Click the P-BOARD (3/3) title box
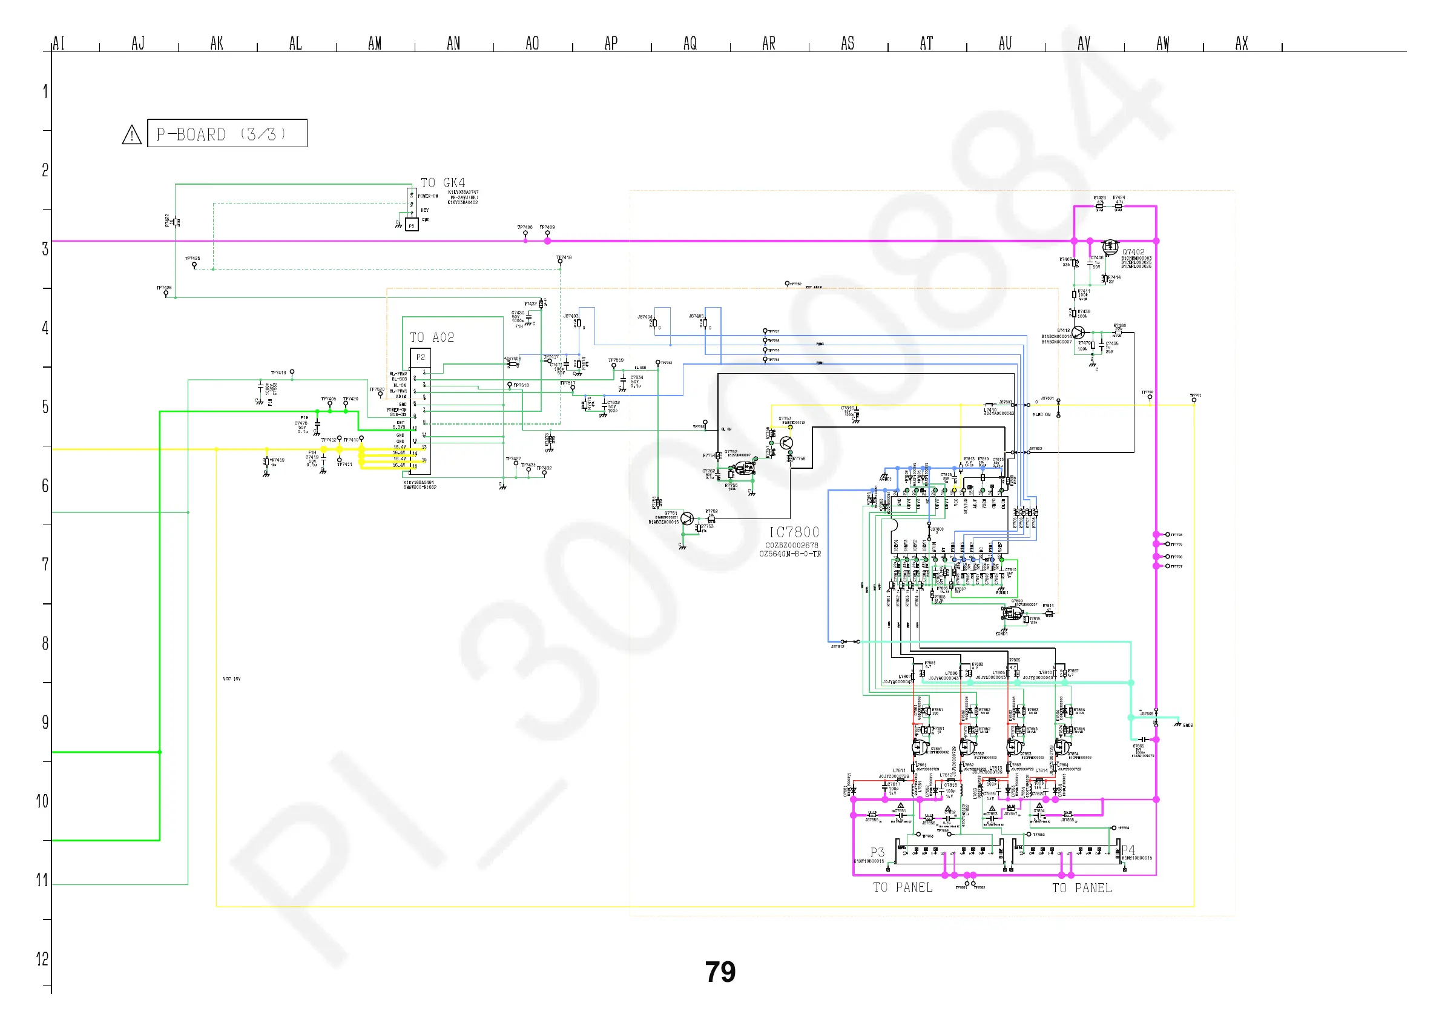The height and width of the screenshot is (1020, 1442). click(x=227, y=133)
